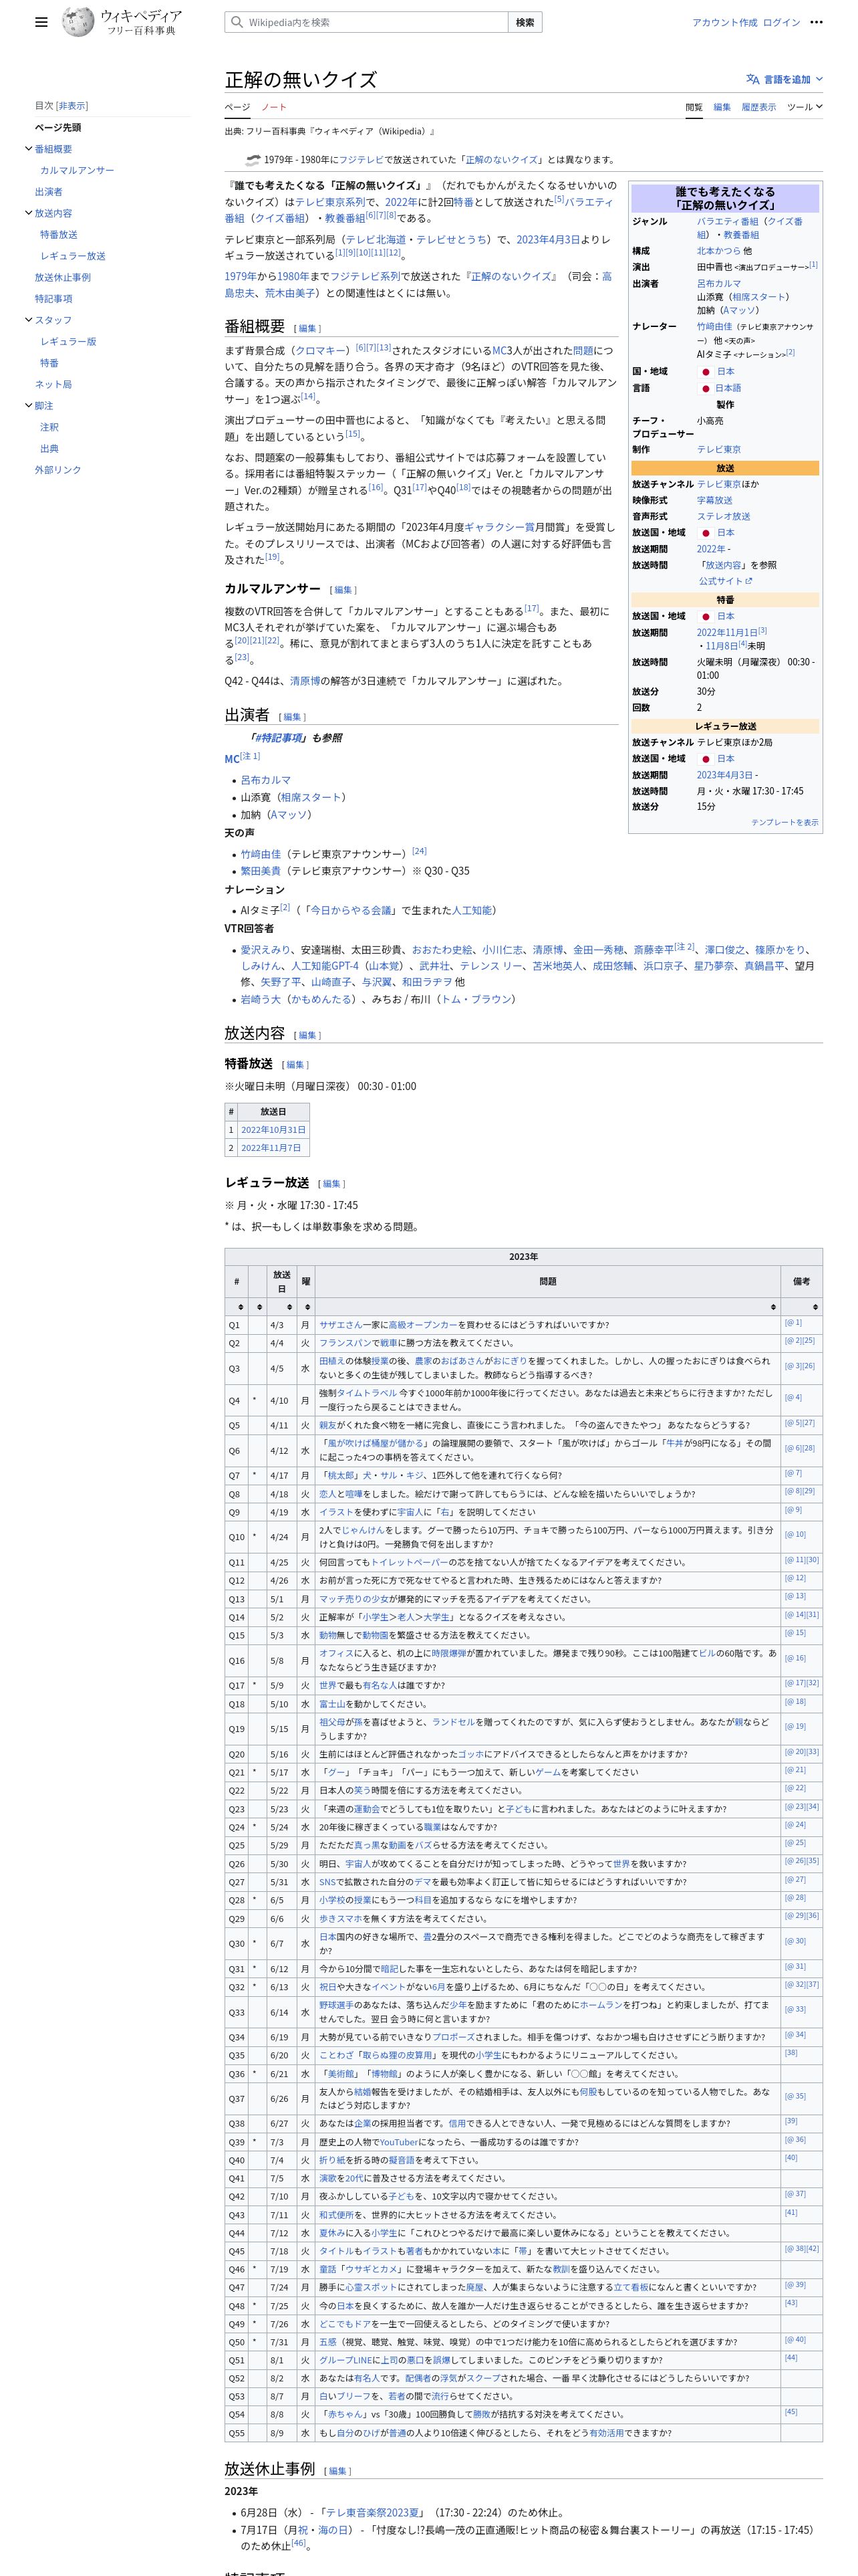Viewport: 858px width, 2576px height.
Task: Select the ページ tab
Action: (x=237, y=107)
